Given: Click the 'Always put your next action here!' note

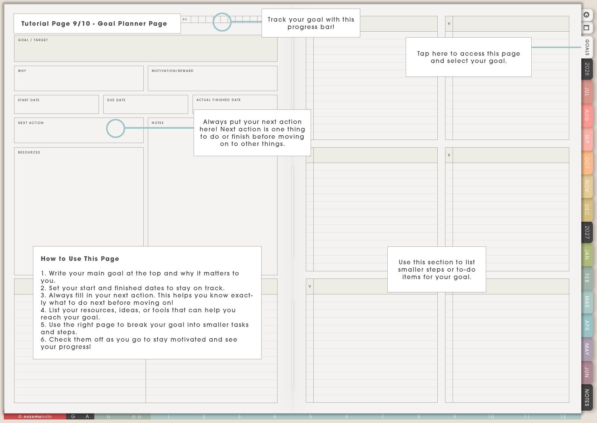Looking at the screenshot, I should (252, 133).
